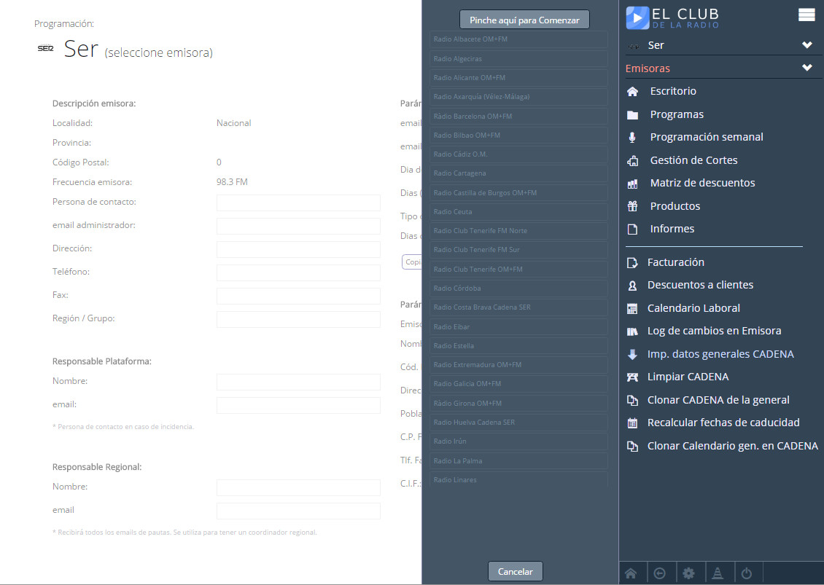
Task: Select Radio Alicante OM+FM station
Action: (518, 78)
